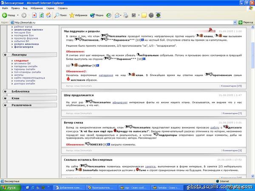Open dropdown arrow next to Mail icon
This screenshot has height=191, width=255.
pyautogui.click(x=121, y=15)
